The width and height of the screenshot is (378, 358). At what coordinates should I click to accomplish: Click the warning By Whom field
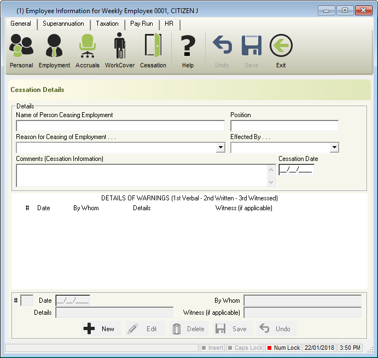tap(303, 301)
